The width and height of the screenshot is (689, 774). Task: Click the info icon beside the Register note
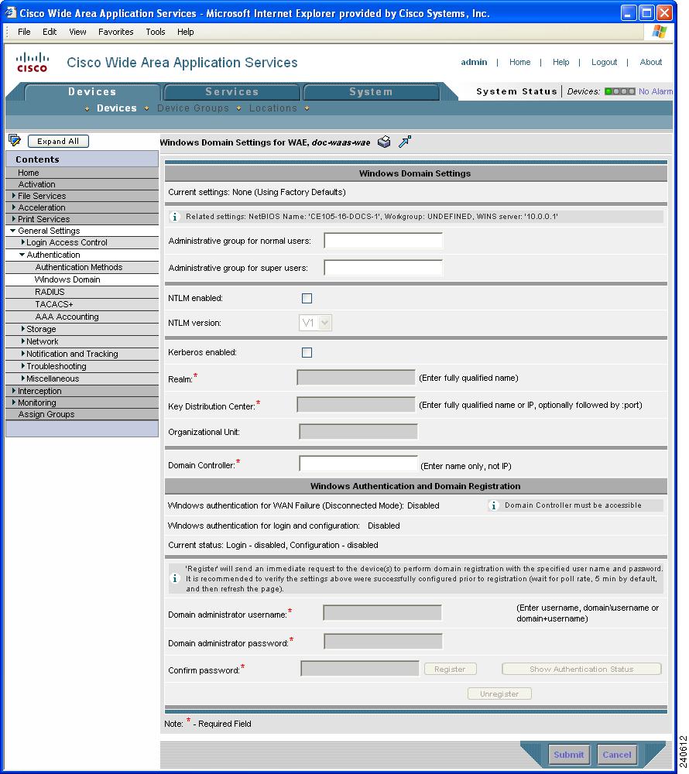click(x=175, y=578)
